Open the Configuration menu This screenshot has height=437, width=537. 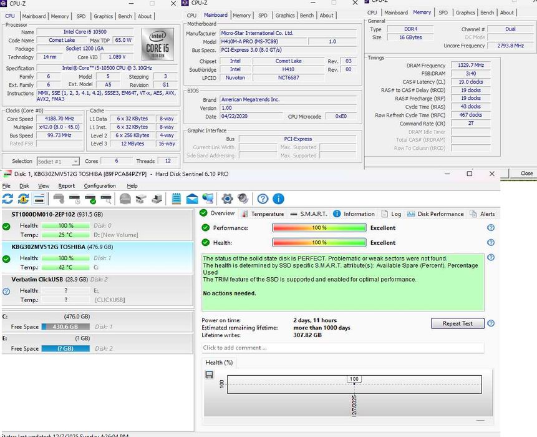point(100,186)
